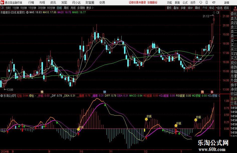
Task: Click the 2024年 date axis label
Action: pos(5,151)
